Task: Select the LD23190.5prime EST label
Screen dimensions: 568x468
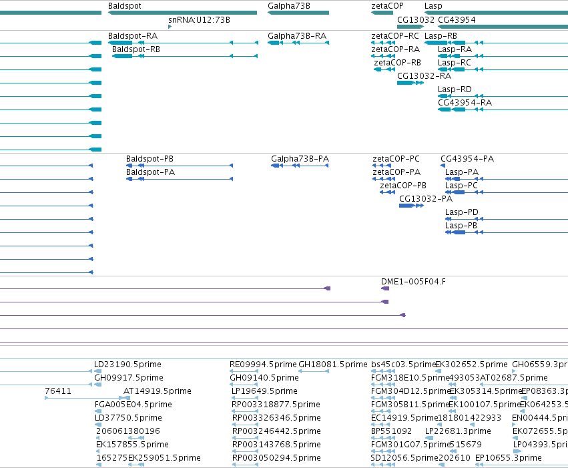Action: (127, 365)
